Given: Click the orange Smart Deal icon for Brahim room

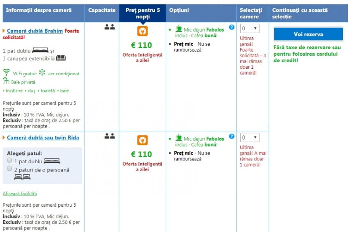Looking at the screenshot, I should pyautogui.click(x=142, y=31).
